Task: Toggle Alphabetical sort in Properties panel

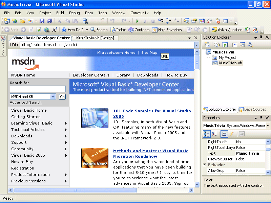Action: click(214, 134)
